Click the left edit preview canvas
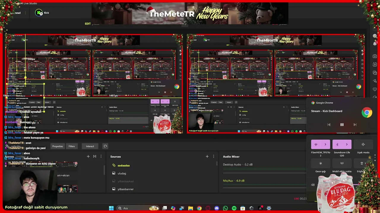 [94, 84]
